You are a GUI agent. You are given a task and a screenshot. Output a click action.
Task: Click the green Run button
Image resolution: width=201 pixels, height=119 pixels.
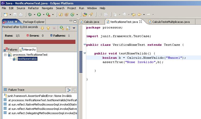(39, 14)
